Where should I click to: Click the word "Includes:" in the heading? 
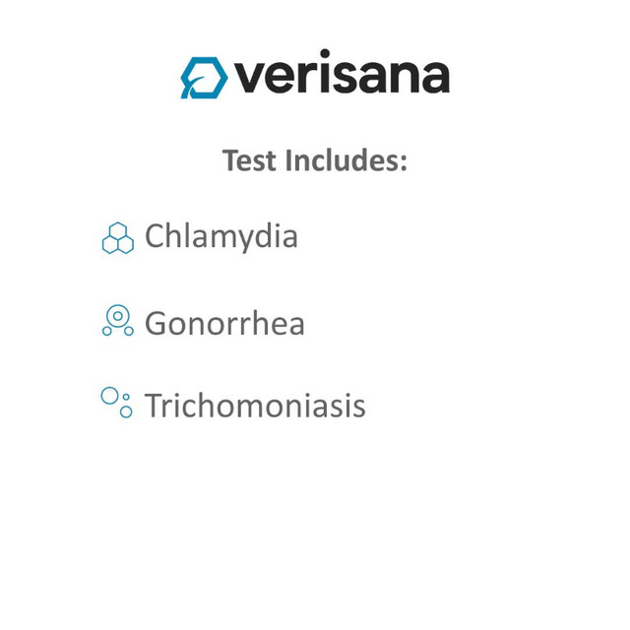346,159
